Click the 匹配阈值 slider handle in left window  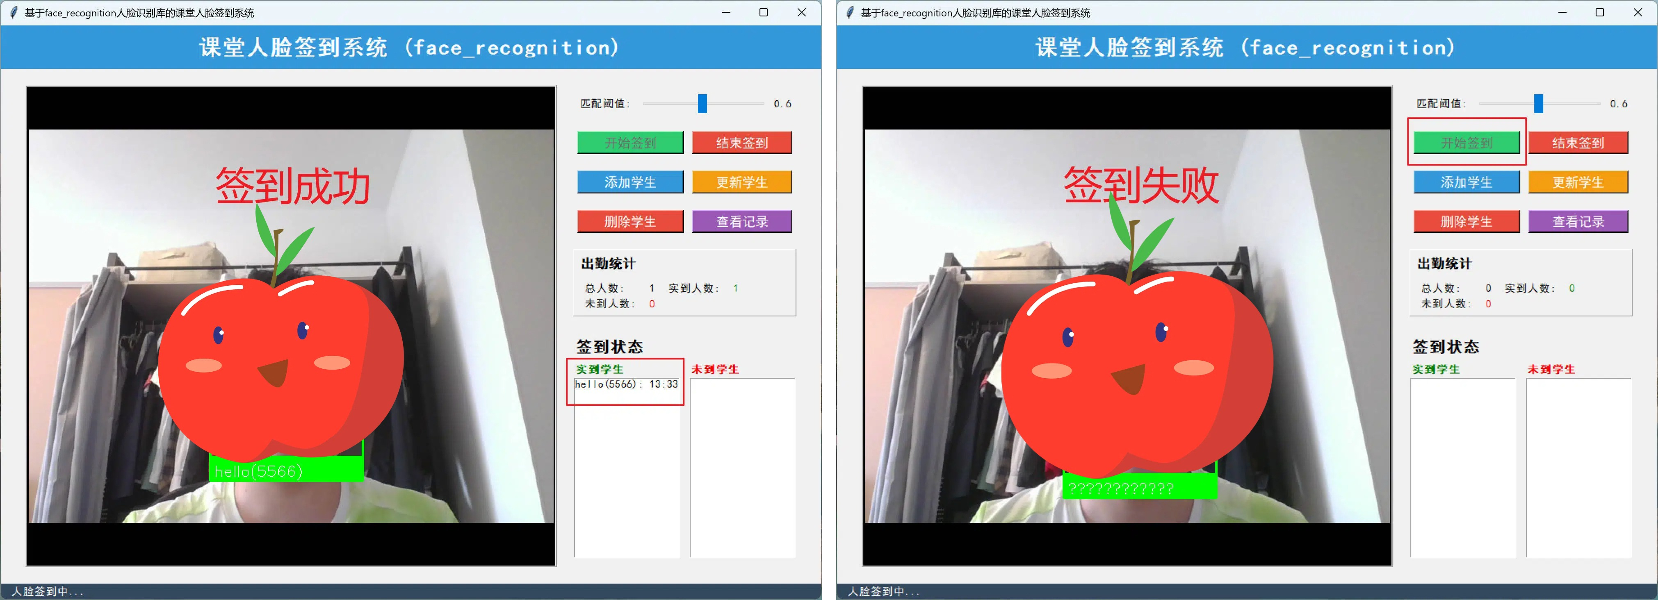702,104
